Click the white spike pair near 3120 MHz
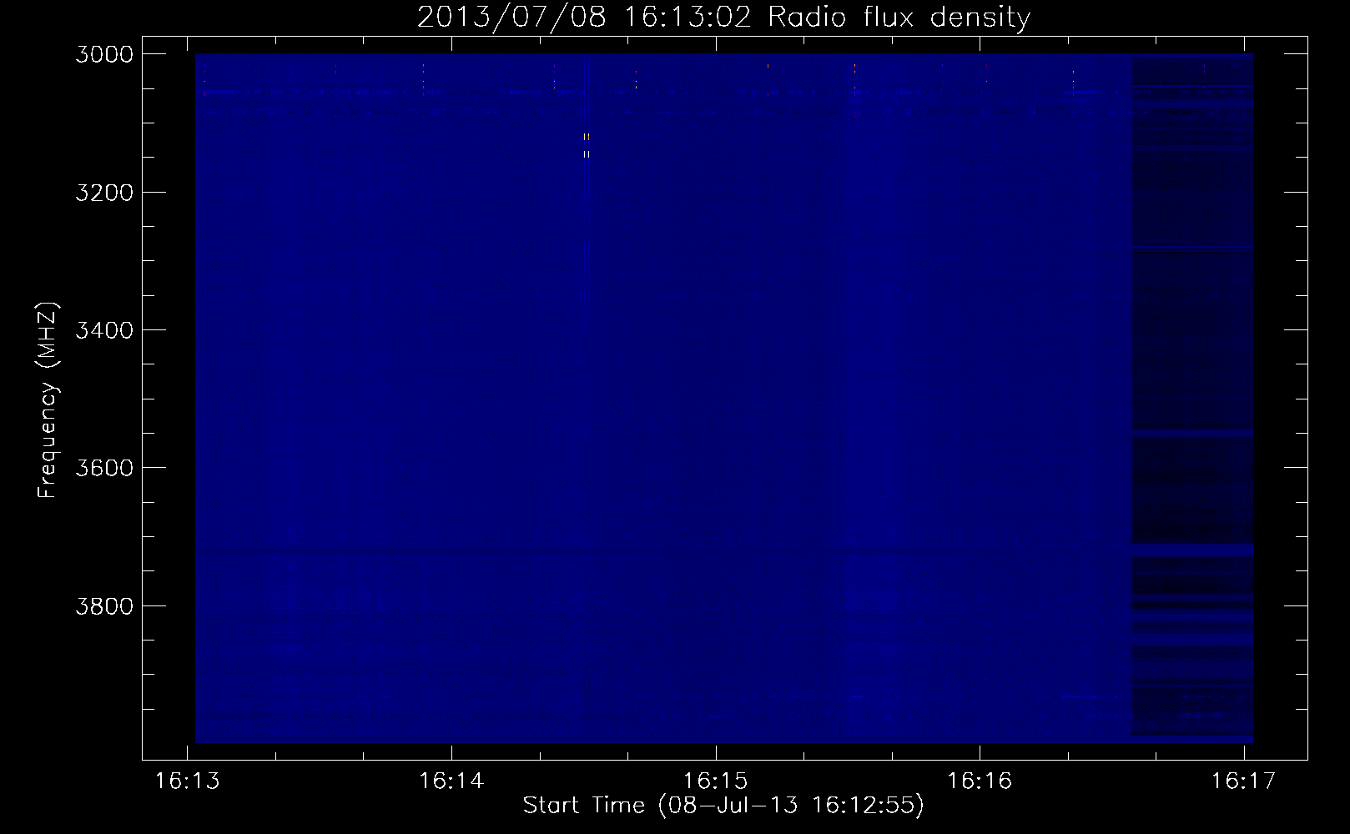This screenshot has height=834, width=1350. tap(587, 137)
